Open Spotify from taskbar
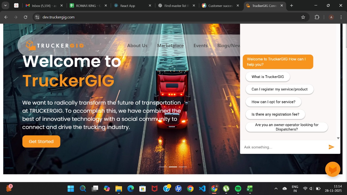The height and width of the screenshot is (195, 347). (238, 188)
